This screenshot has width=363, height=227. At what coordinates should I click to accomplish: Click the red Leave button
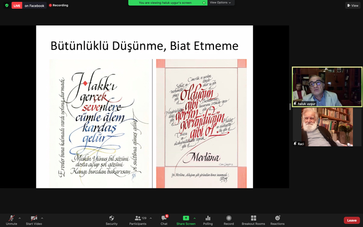[x=352, y=220]
